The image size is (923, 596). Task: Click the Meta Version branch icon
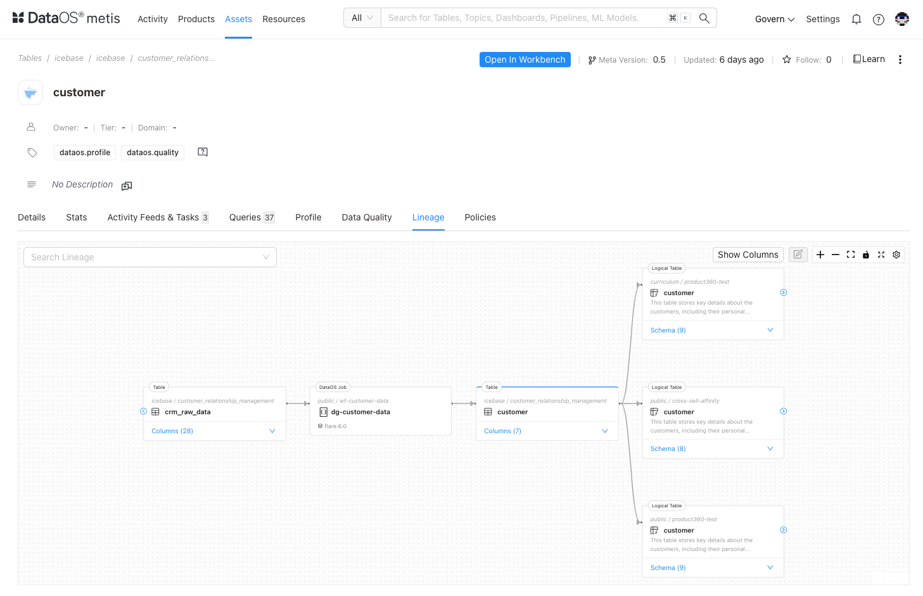click(592, 60)
